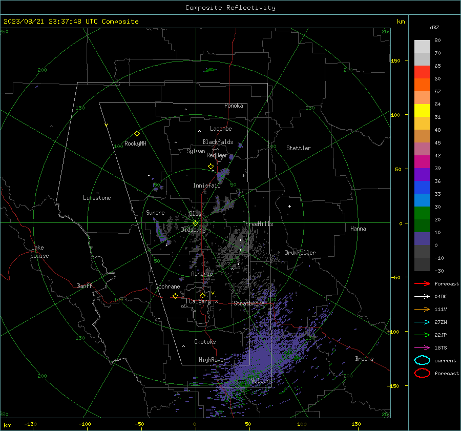
Task: Click the ThreeHills label
Action: pyautogui.click(x=258, y=224)
